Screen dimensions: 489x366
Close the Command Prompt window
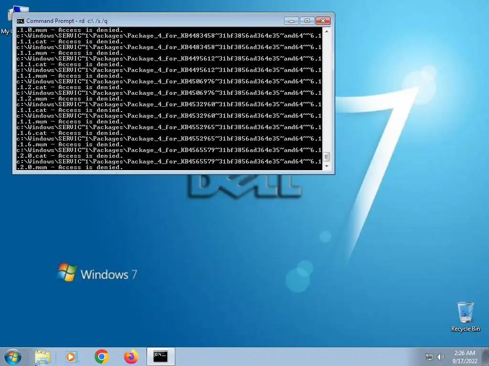(323, 21)
